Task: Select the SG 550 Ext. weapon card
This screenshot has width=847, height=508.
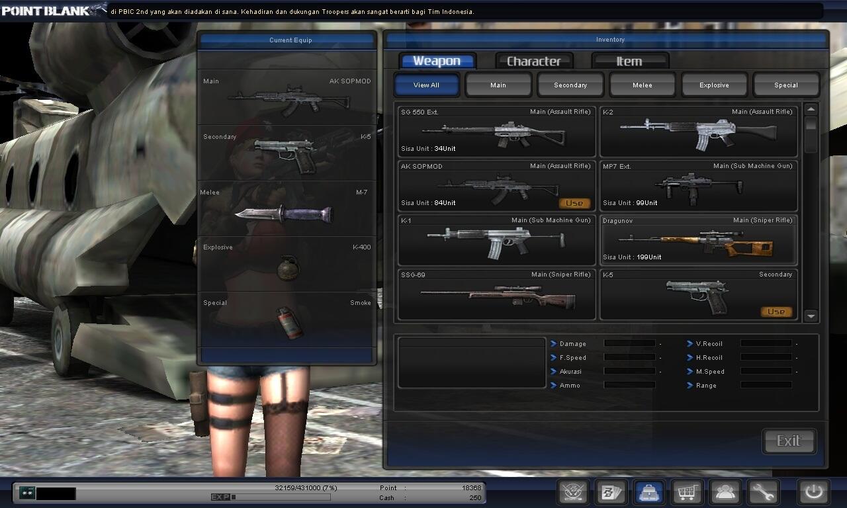Action: (497, 131)
